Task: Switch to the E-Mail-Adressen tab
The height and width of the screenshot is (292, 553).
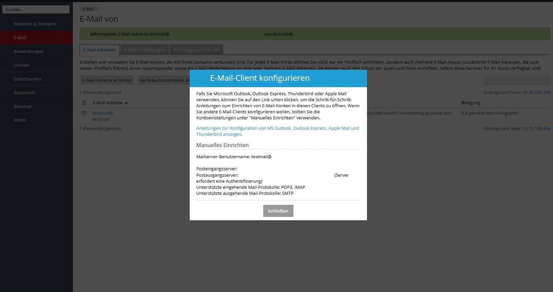Action: pos(100,50)
